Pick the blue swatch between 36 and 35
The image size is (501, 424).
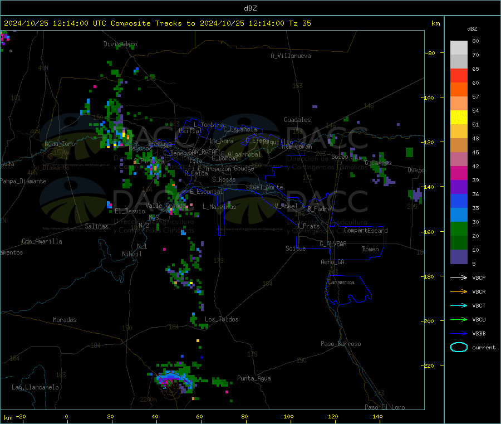click(459, 201)
